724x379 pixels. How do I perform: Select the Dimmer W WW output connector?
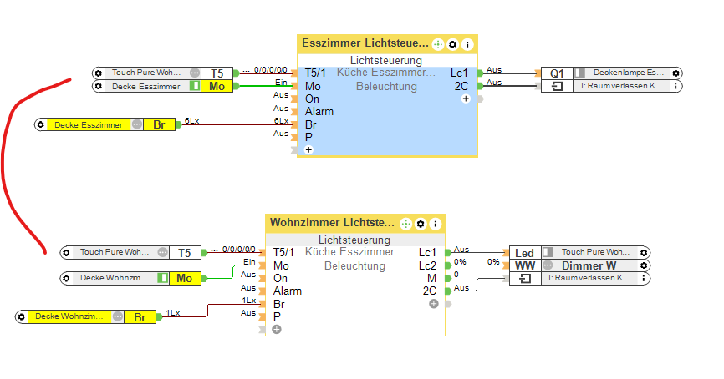point(524,265)
